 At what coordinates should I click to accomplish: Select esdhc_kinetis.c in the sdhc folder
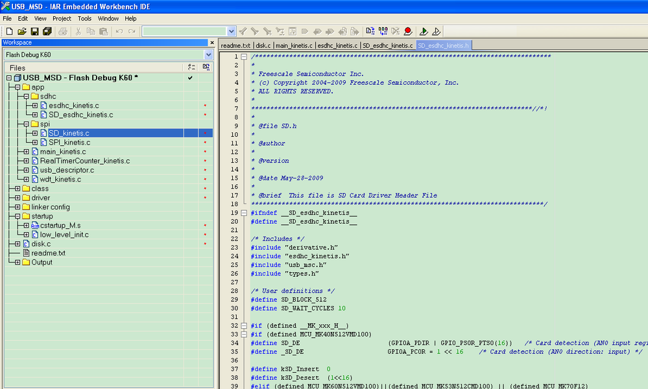point(73,106)
